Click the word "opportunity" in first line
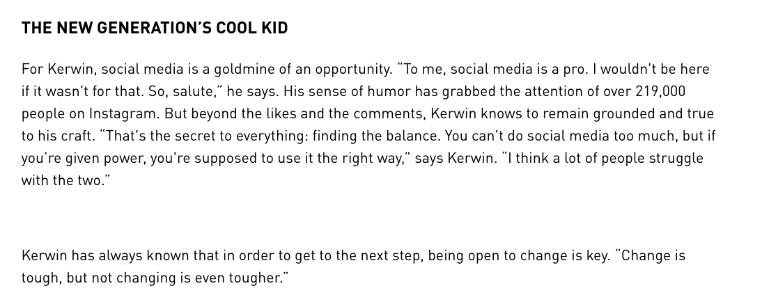 click(x=354, y=70)
